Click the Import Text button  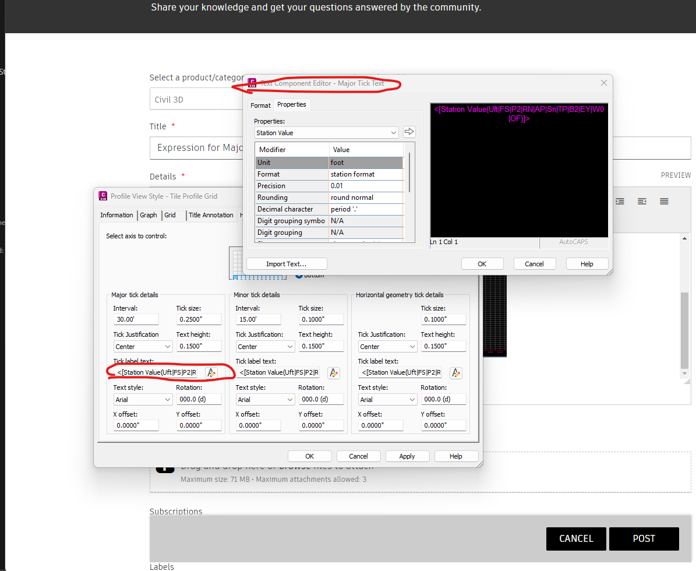click(286, 263)
